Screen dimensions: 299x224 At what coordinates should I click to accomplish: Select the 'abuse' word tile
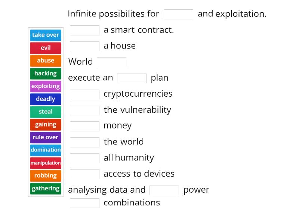(x=45, y=60)
